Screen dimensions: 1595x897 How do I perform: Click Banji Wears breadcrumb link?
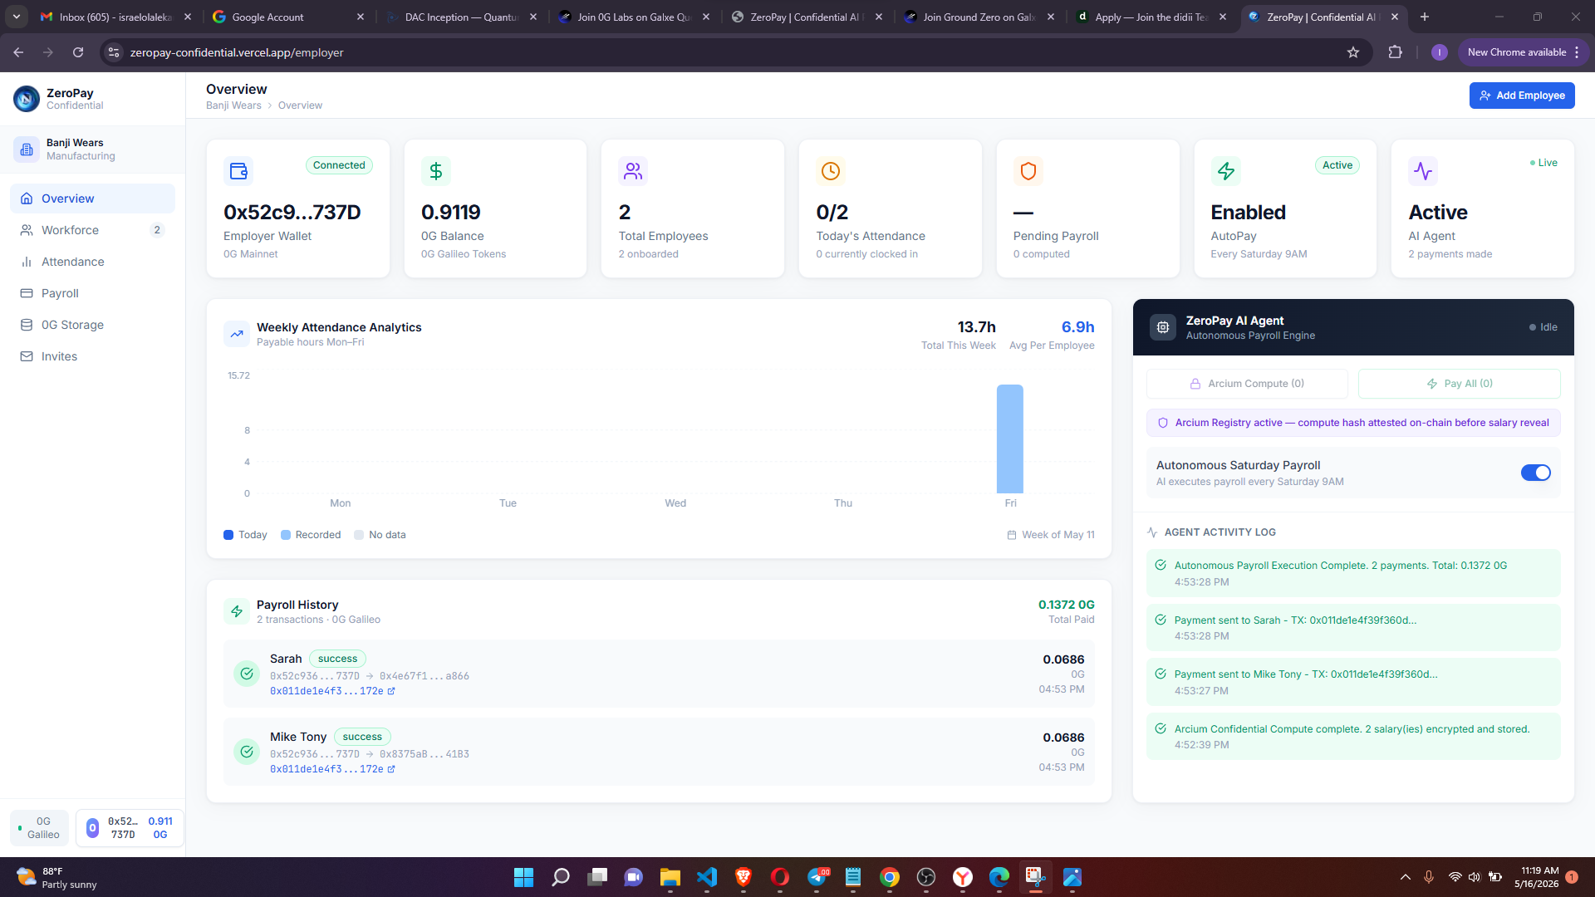[x=233, y=105]
